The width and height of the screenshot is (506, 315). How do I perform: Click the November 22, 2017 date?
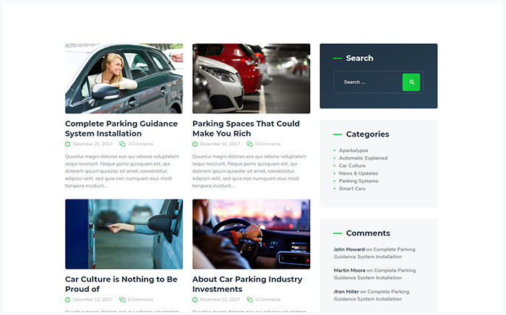pos(220,300)
